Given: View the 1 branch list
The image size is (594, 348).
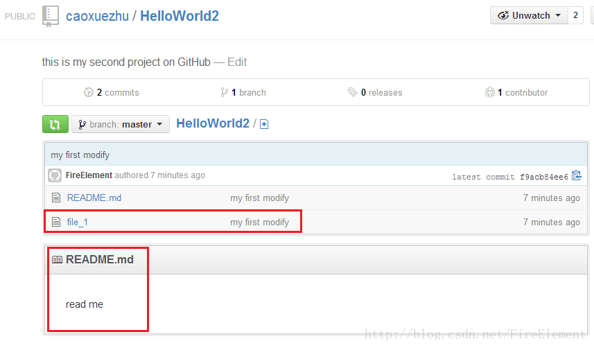Looking at the screenshot, I should [x=249, y=92].
